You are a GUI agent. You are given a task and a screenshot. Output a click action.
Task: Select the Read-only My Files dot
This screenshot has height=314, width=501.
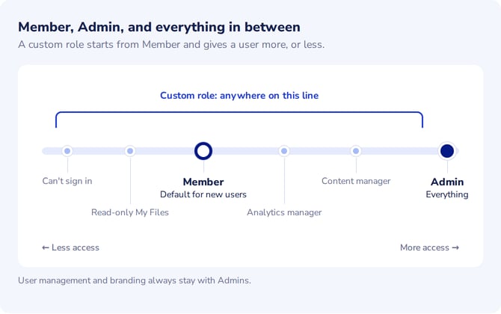tap(130, 151)
